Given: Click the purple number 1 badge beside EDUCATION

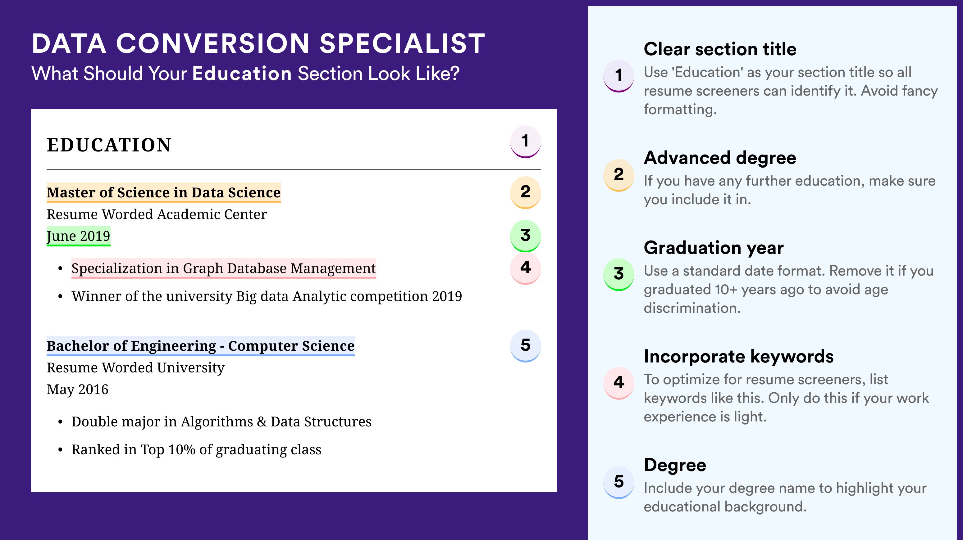Looking at the screenshot, I should coord(525,142).
